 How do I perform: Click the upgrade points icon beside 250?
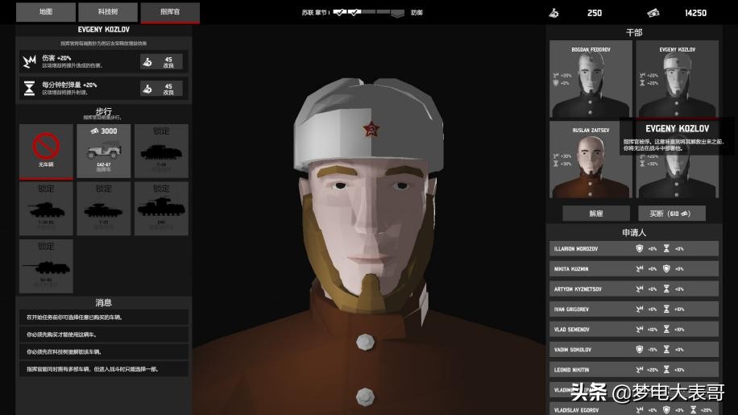(x=554, y=13)
